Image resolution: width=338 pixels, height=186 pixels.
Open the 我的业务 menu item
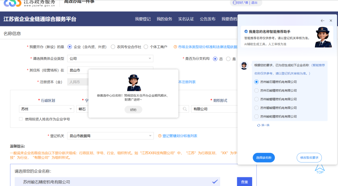164,19
